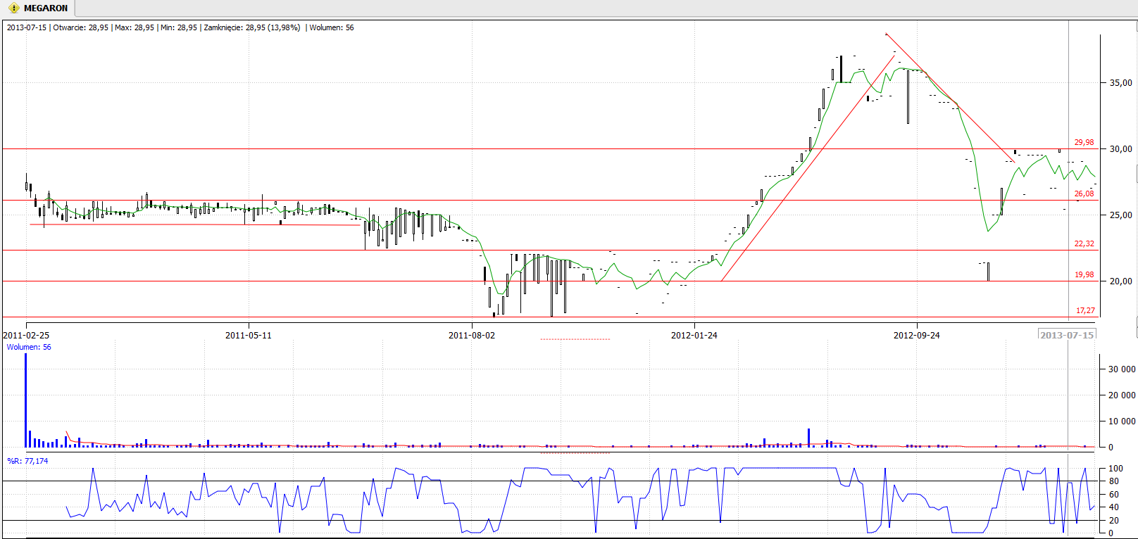This screenshot has width=1138, height=539.
Task: Click the 30 000 volume axis label
Action: [x=1122, y=369]
